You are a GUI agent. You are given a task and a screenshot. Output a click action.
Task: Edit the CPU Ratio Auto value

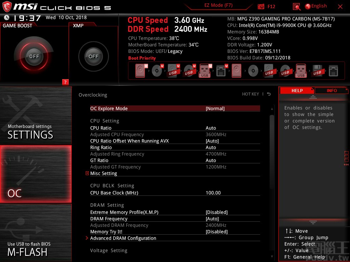click(211, 128)
